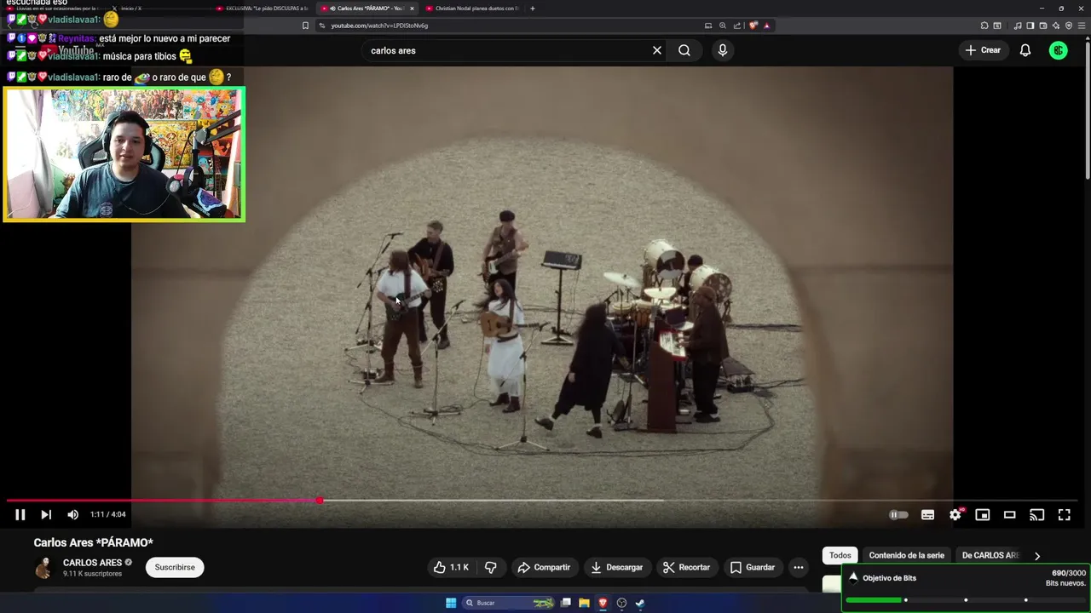1091x613 pixels.
Task: Subscribe with the Suscribirse button
Action: 175,567
